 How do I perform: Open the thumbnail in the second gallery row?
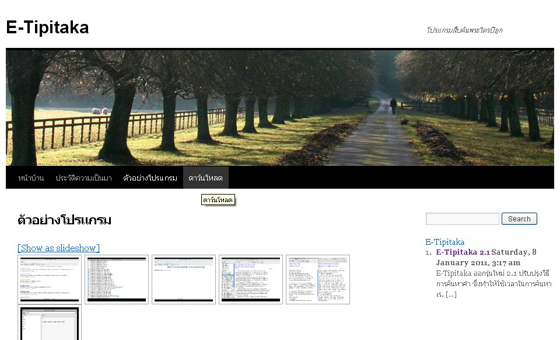point(50,323)
